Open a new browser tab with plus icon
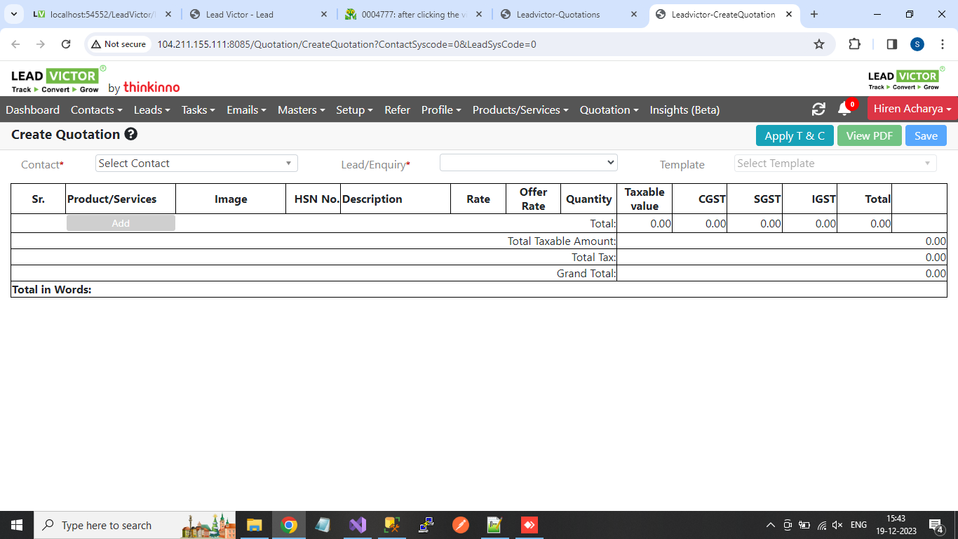Screen dimensions: 958x539 point(814,14)
